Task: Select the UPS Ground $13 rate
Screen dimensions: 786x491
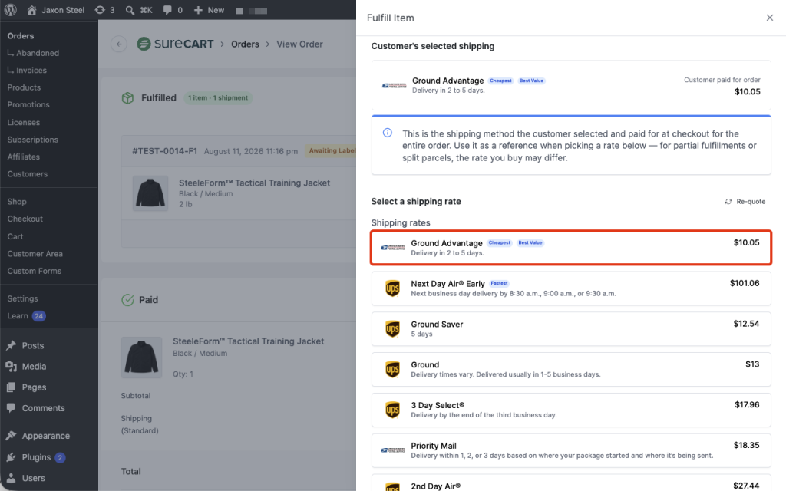Action: point(571,370)
